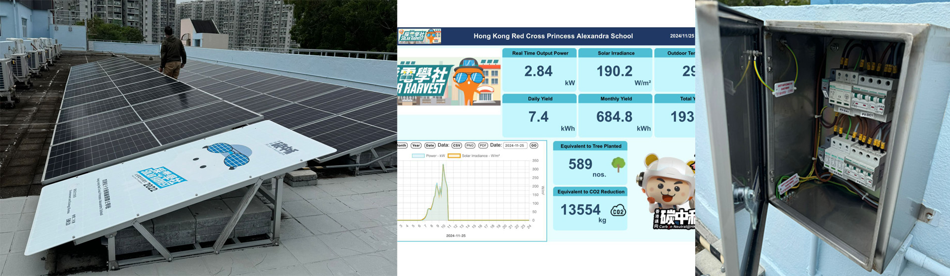
Task: Click the Monthly Yield label
Action: (616, 98)
